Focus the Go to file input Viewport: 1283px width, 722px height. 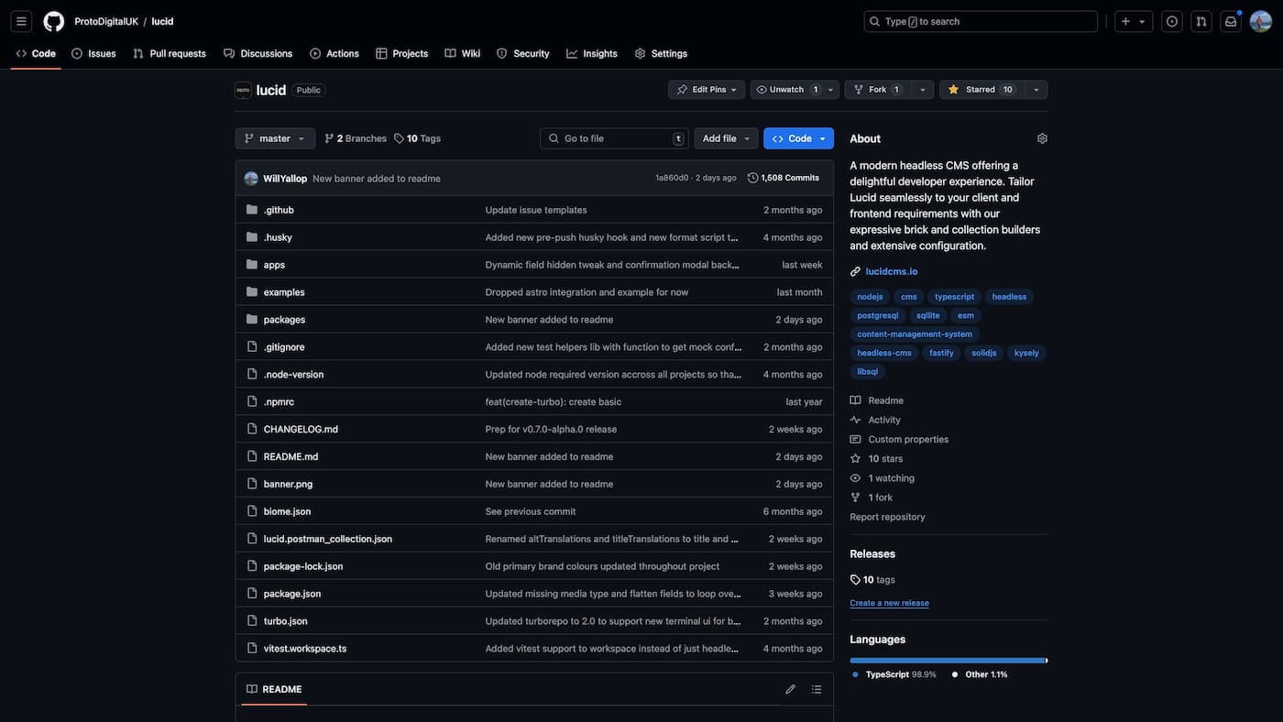[614, 138]
